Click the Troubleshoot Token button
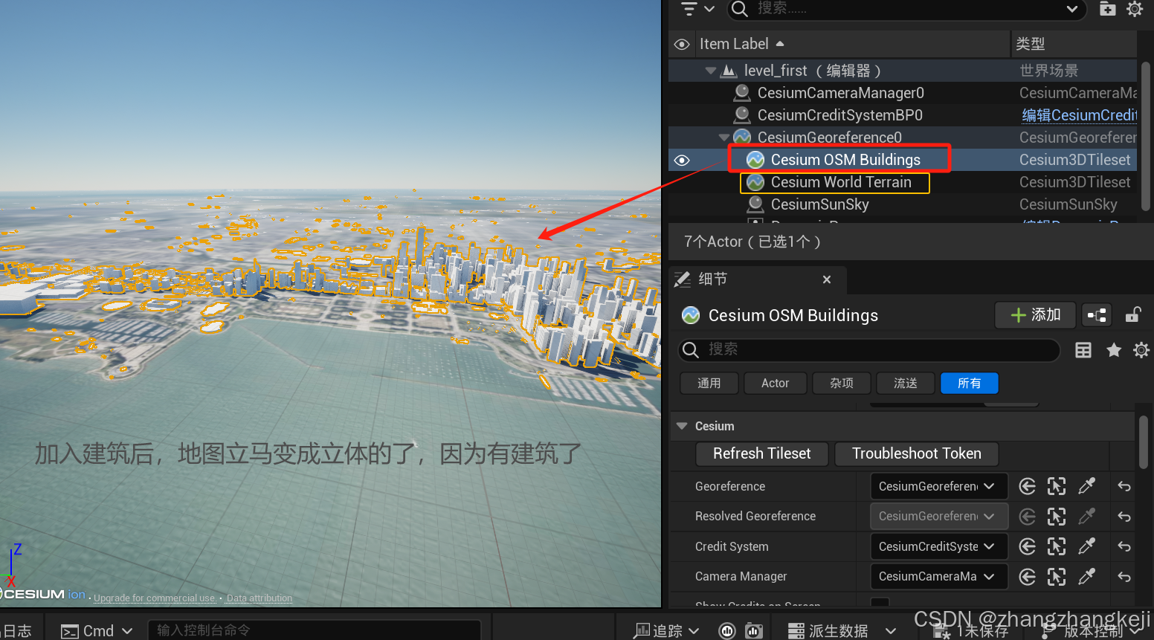Viewport: 1154px width, 640px height. tap(917, 453)
